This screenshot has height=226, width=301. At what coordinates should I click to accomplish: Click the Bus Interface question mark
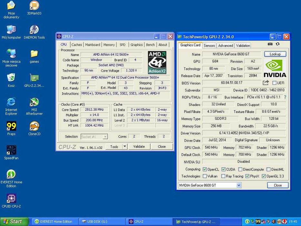pyautogui.click(x=285, y=97)
